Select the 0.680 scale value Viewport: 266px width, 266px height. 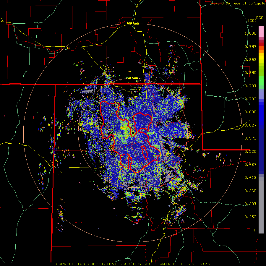pos(250,112)
